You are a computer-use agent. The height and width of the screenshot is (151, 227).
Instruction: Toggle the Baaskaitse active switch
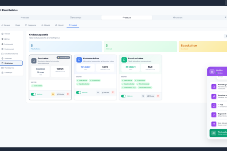point(33,94)
